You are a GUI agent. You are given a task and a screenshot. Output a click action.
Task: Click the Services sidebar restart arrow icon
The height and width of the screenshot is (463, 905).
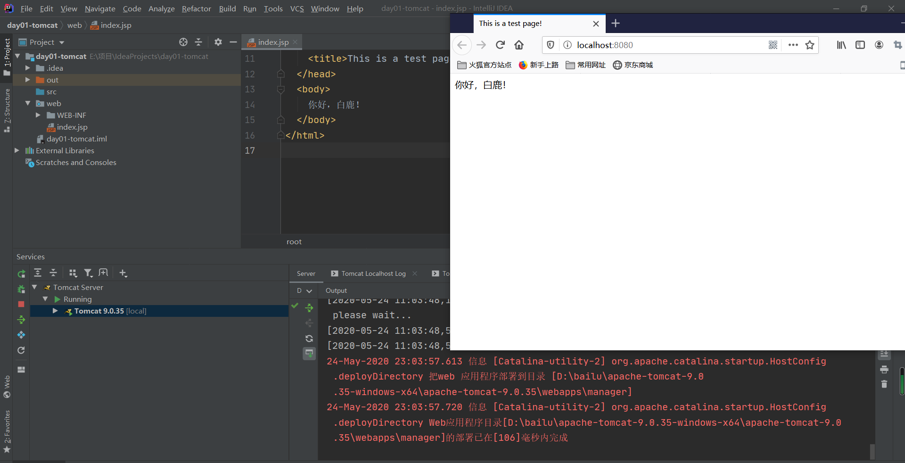[x=21, y=350]
